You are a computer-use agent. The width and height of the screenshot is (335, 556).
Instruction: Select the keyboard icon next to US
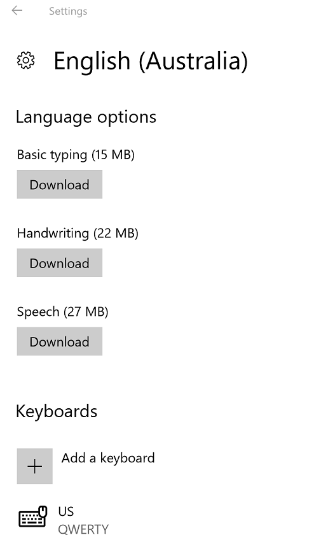point(33,517)
